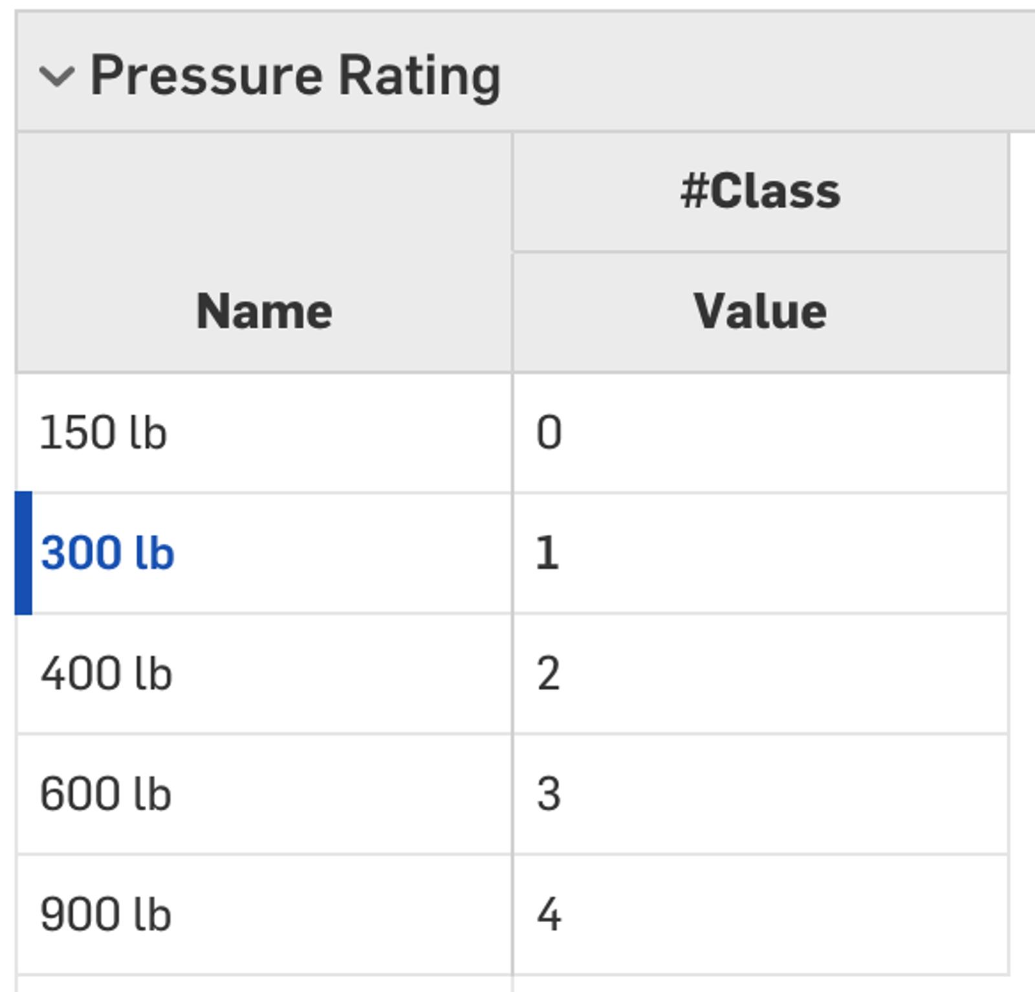1035x992 pixels.
Task: Edit the #Class value 0 cell
Action: (760, 433)
